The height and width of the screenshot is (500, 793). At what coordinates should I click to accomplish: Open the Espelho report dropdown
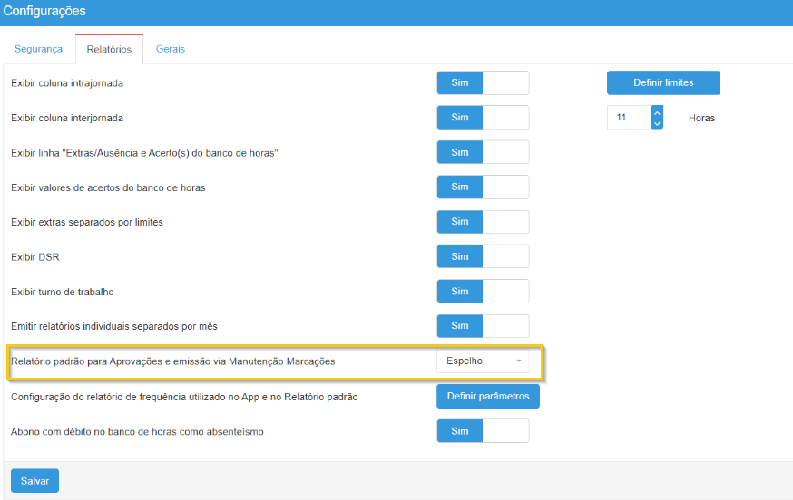(x=483, y=361)
